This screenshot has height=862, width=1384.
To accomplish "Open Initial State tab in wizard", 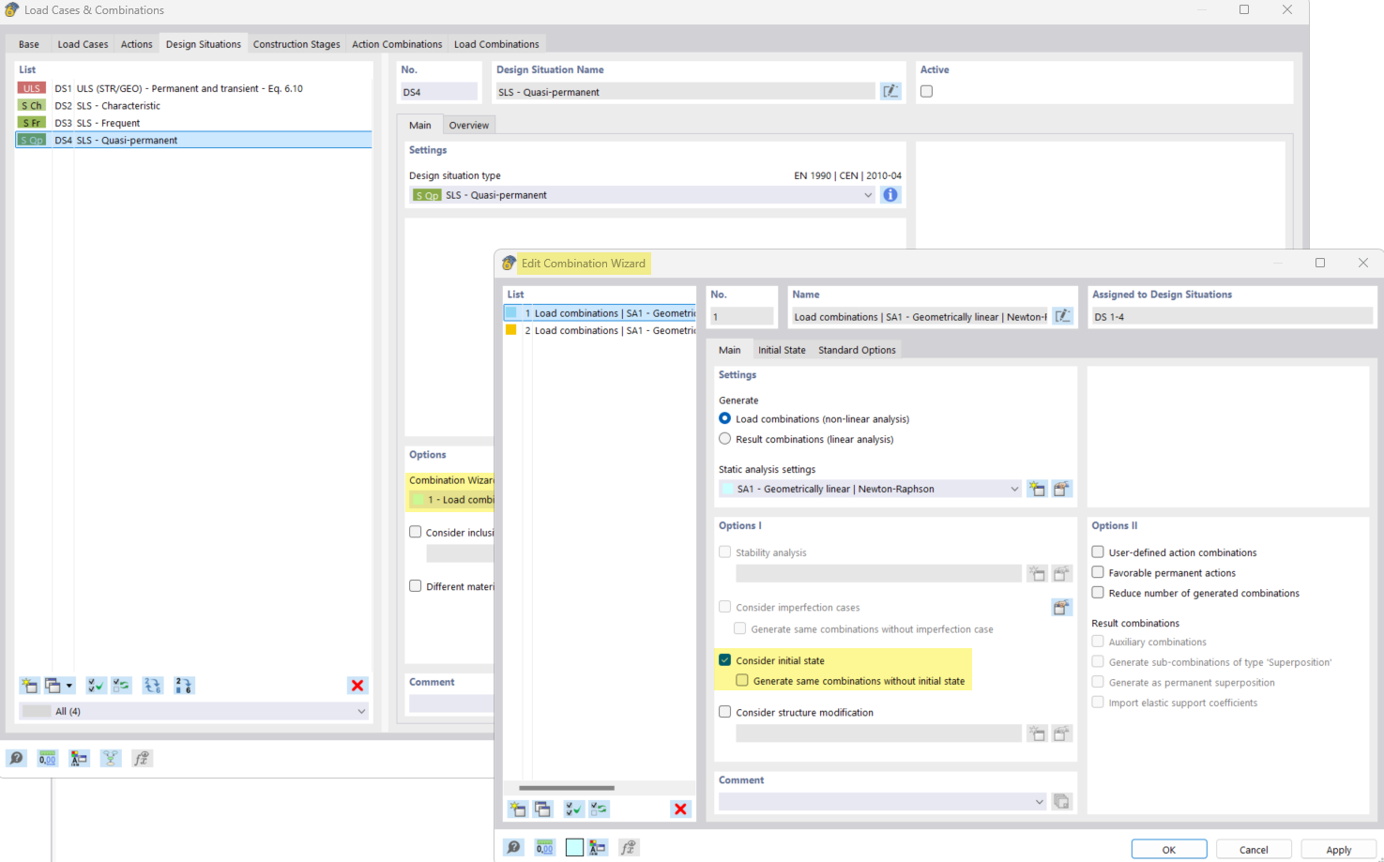I will click(x=782, y=350).
